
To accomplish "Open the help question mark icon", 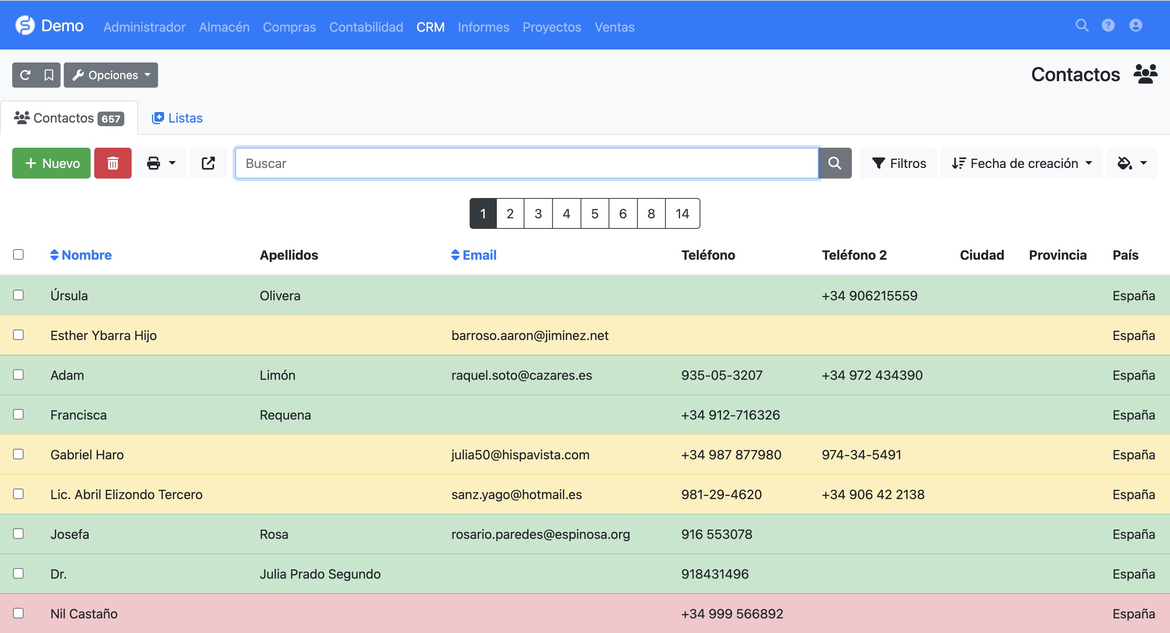I will pos(1108,26).
